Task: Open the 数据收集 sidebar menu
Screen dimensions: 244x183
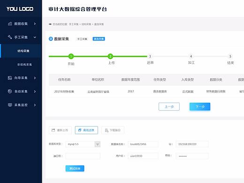Action: pyautogui.click(x=21, y=24)
